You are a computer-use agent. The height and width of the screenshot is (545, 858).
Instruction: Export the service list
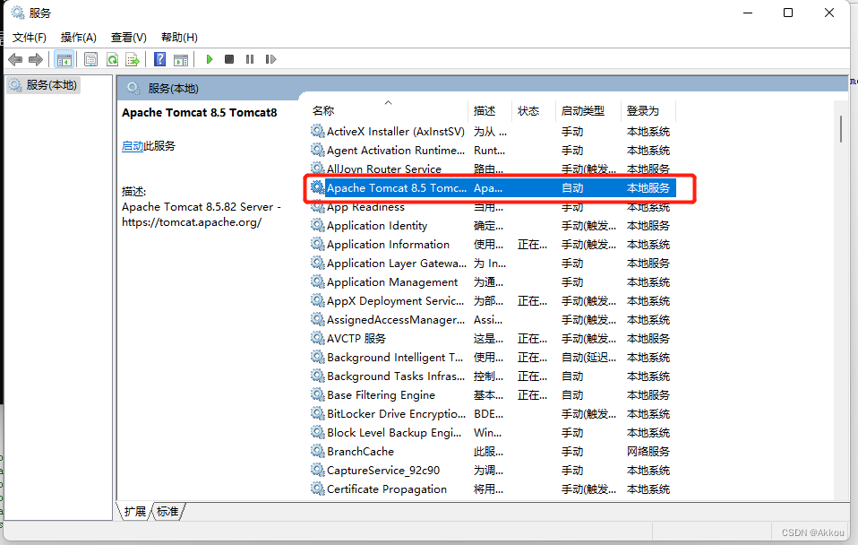point(133,59)
